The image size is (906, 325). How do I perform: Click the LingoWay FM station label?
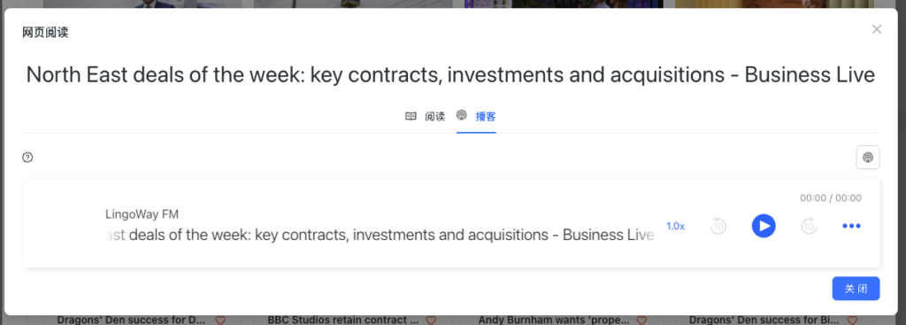tap(142, 214)
